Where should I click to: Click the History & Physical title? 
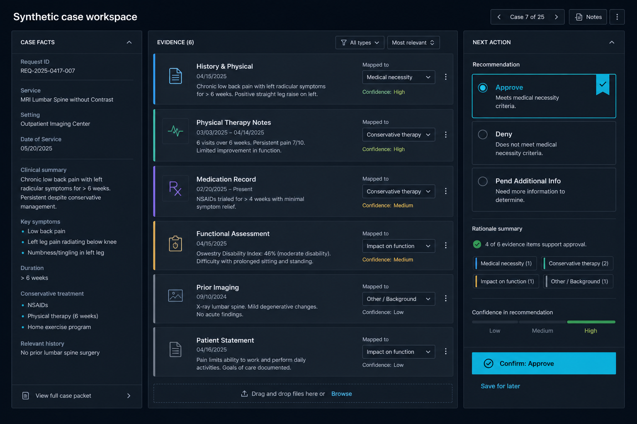(x=224, y=66)
